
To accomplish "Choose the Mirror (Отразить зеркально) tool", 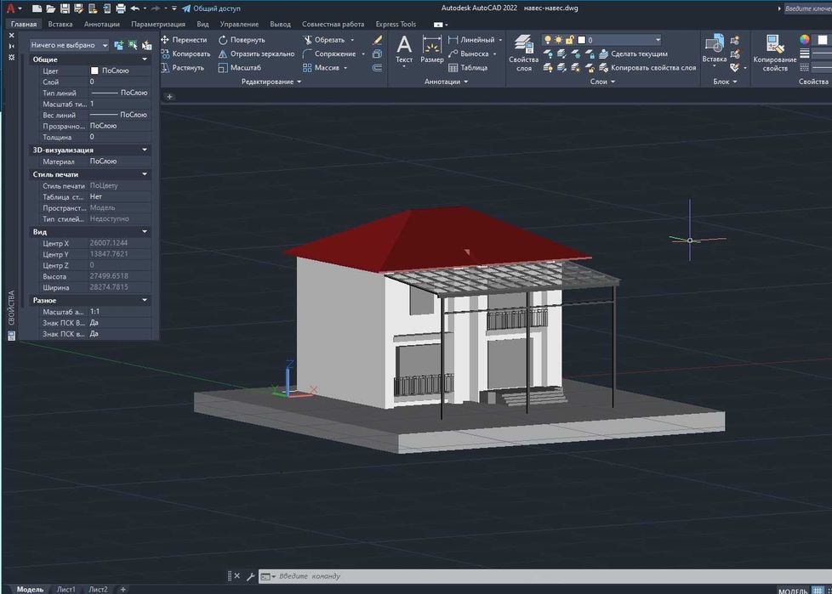I will tap(256, 54).
